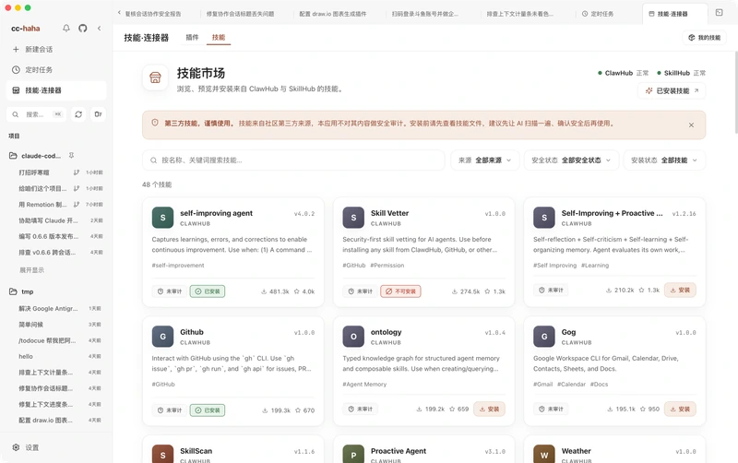Install the Gog skill
This screenshot has width=738, height=463.
[680, 410]
